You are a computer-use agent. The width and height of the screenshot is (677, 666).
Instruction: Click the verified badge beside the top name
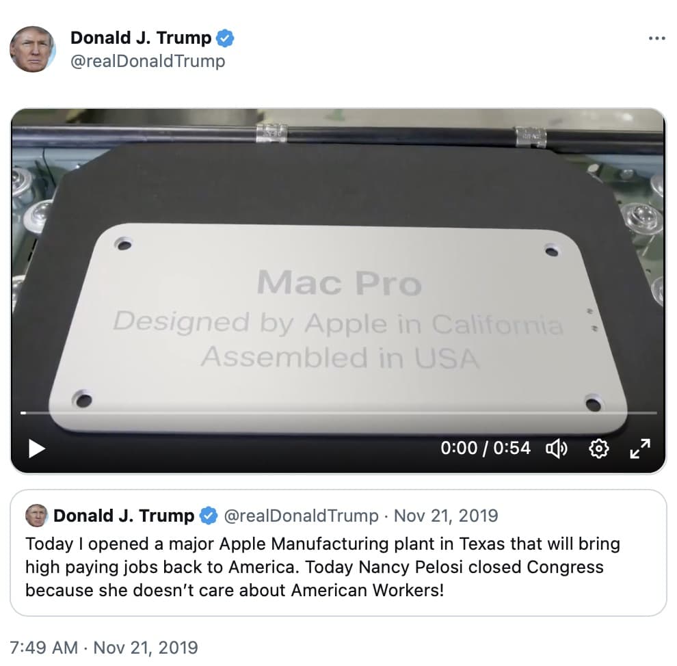(225, 38)
